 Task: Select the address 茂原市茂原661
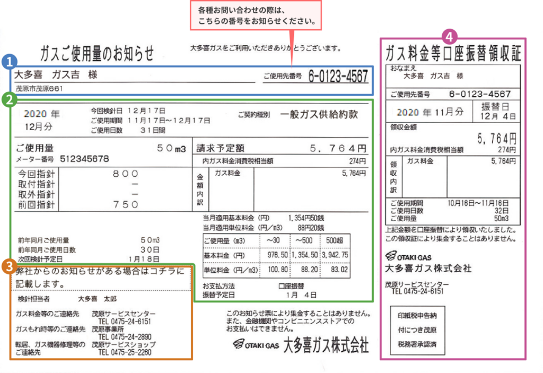pyautogui.click(x=39, y=89)
